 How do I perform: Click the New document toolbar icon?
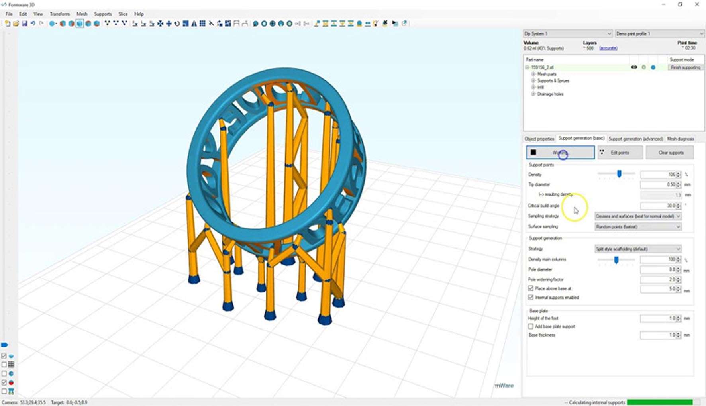8,24
